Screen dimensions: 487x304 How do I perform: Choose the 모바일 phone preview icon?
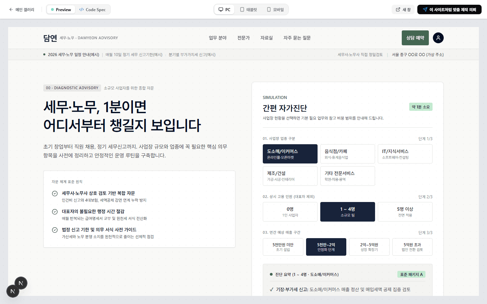[269, 9]
